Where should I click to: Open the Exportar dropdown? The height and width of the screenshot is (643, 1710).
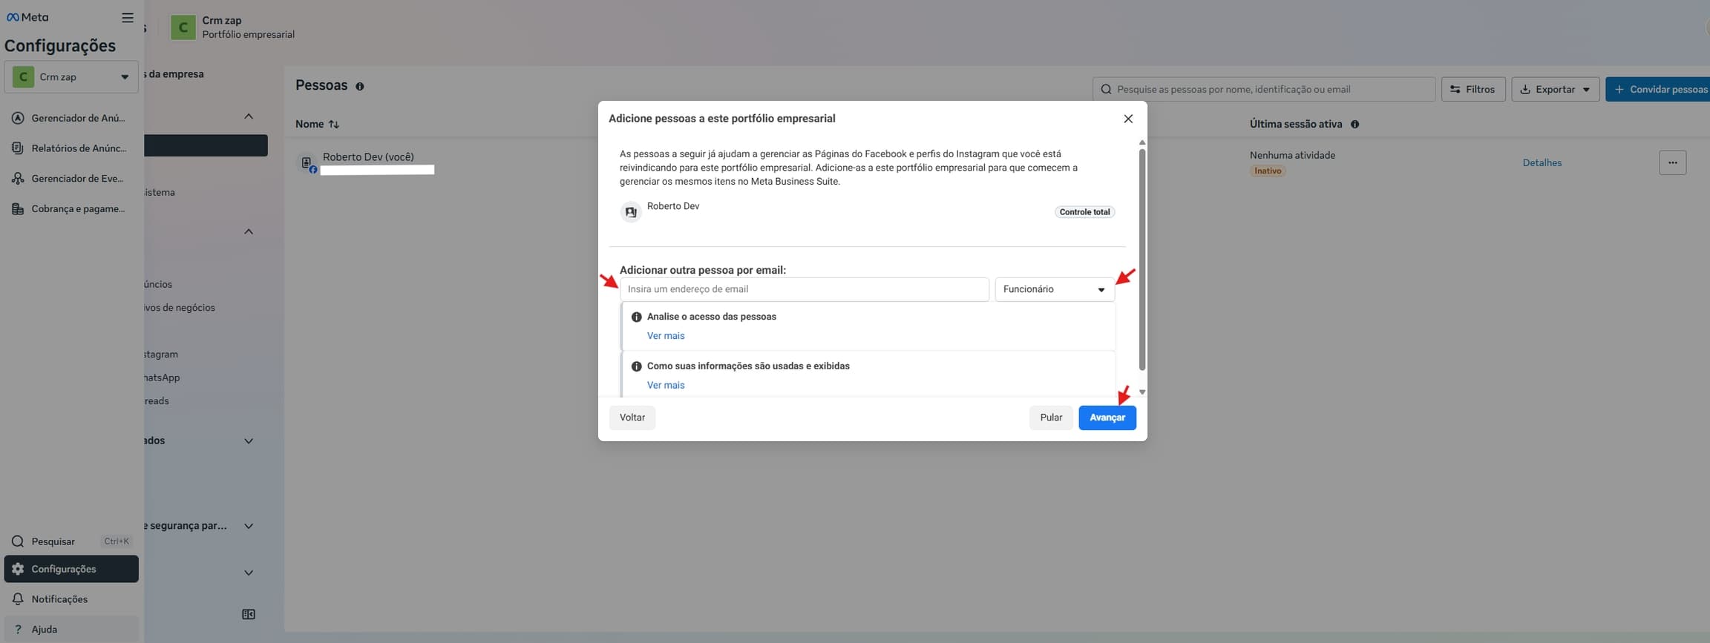click(x=1556, y=89)
